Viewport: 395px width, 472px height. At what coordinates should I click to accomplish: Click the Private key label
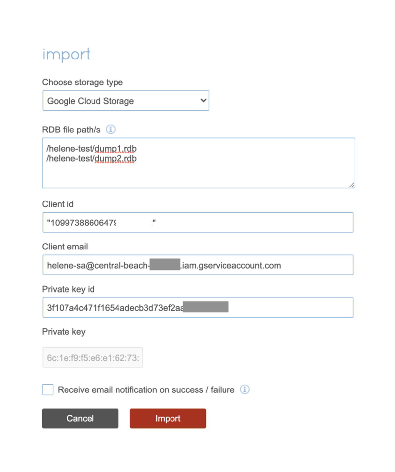[x=64, y=332]
